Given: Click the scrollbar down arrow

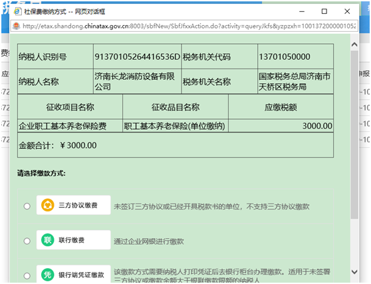Looking at the screenshot, I should (x=354, y=271).
